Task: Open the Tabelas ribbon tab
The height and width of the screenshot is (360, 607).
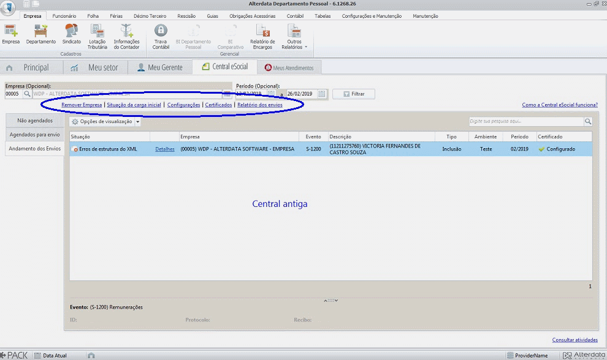Action: point(323,16)
